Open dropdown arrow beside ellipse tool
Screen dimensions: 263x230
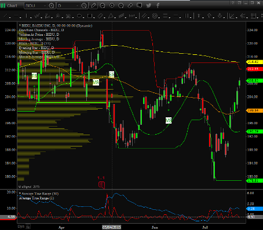tap(83, 17)
